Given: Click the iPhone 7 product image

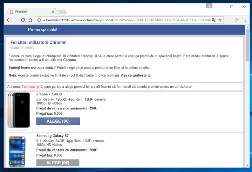Looking at the screenshot, I should 19,110.
